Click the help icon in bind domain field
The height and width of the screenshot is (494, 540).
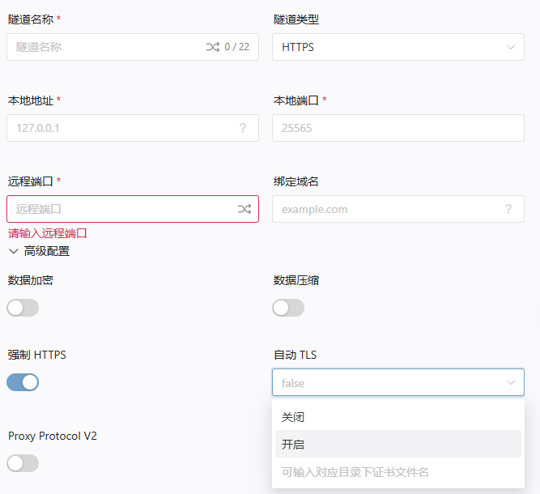coord(508,209)
